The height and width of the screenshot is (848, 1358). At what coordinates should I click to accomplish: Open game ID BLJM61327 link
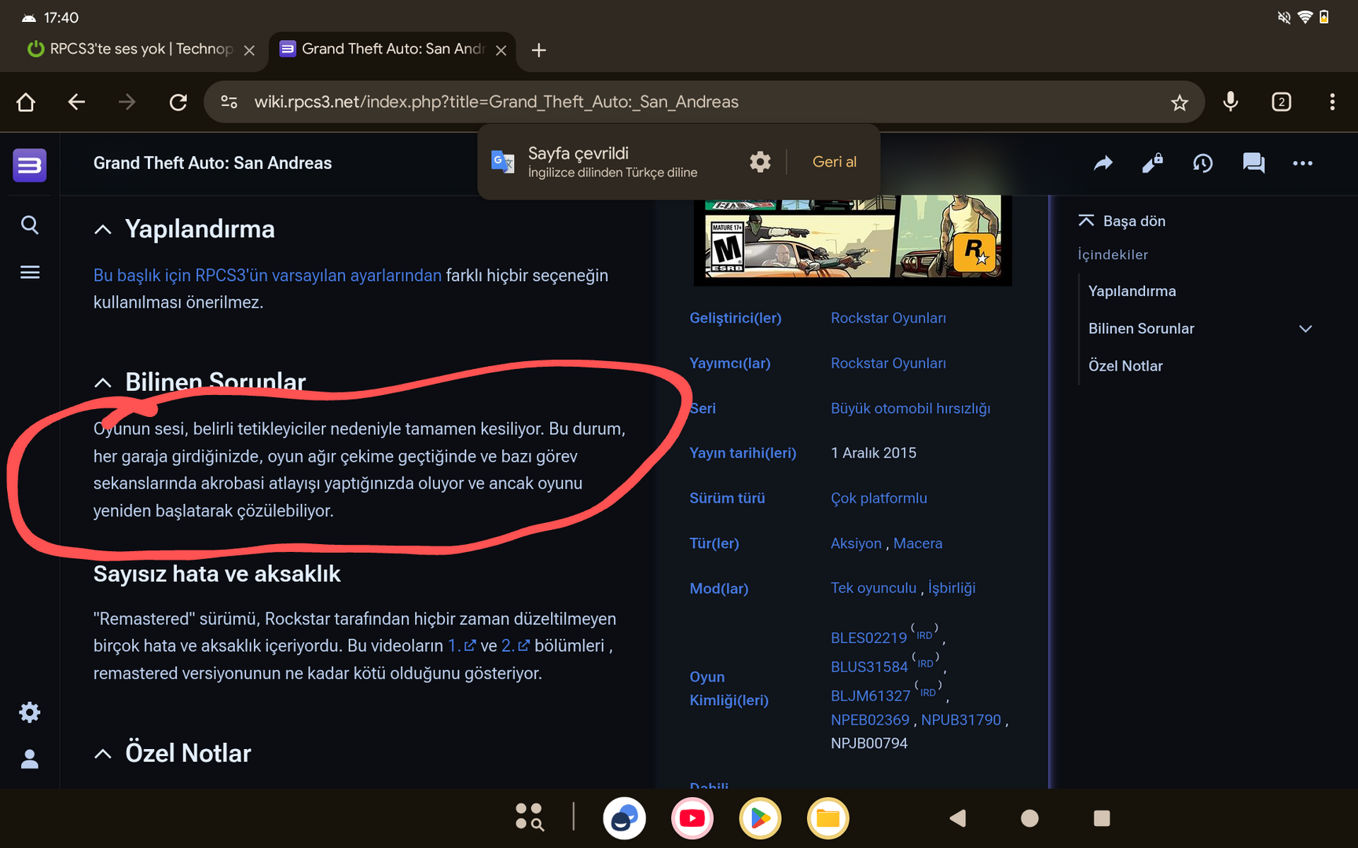(x=870, y=696)
